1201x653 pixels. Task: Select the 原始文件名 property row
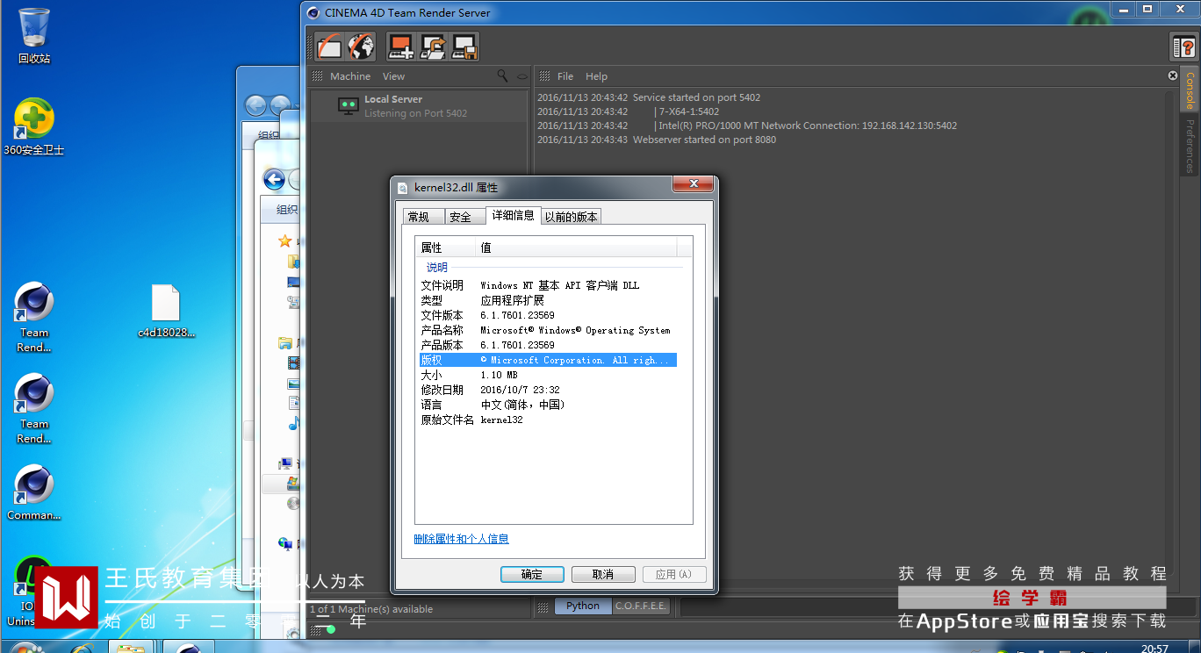tap(548, 420)
